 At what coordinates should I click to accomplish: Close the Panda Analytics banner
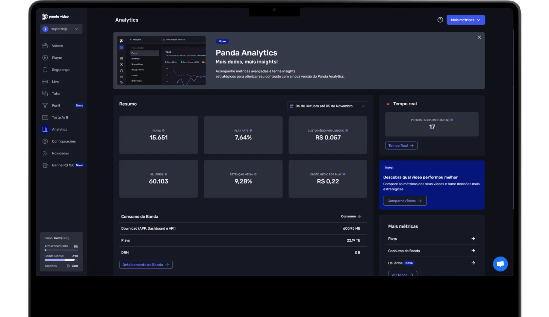[479, 37]
